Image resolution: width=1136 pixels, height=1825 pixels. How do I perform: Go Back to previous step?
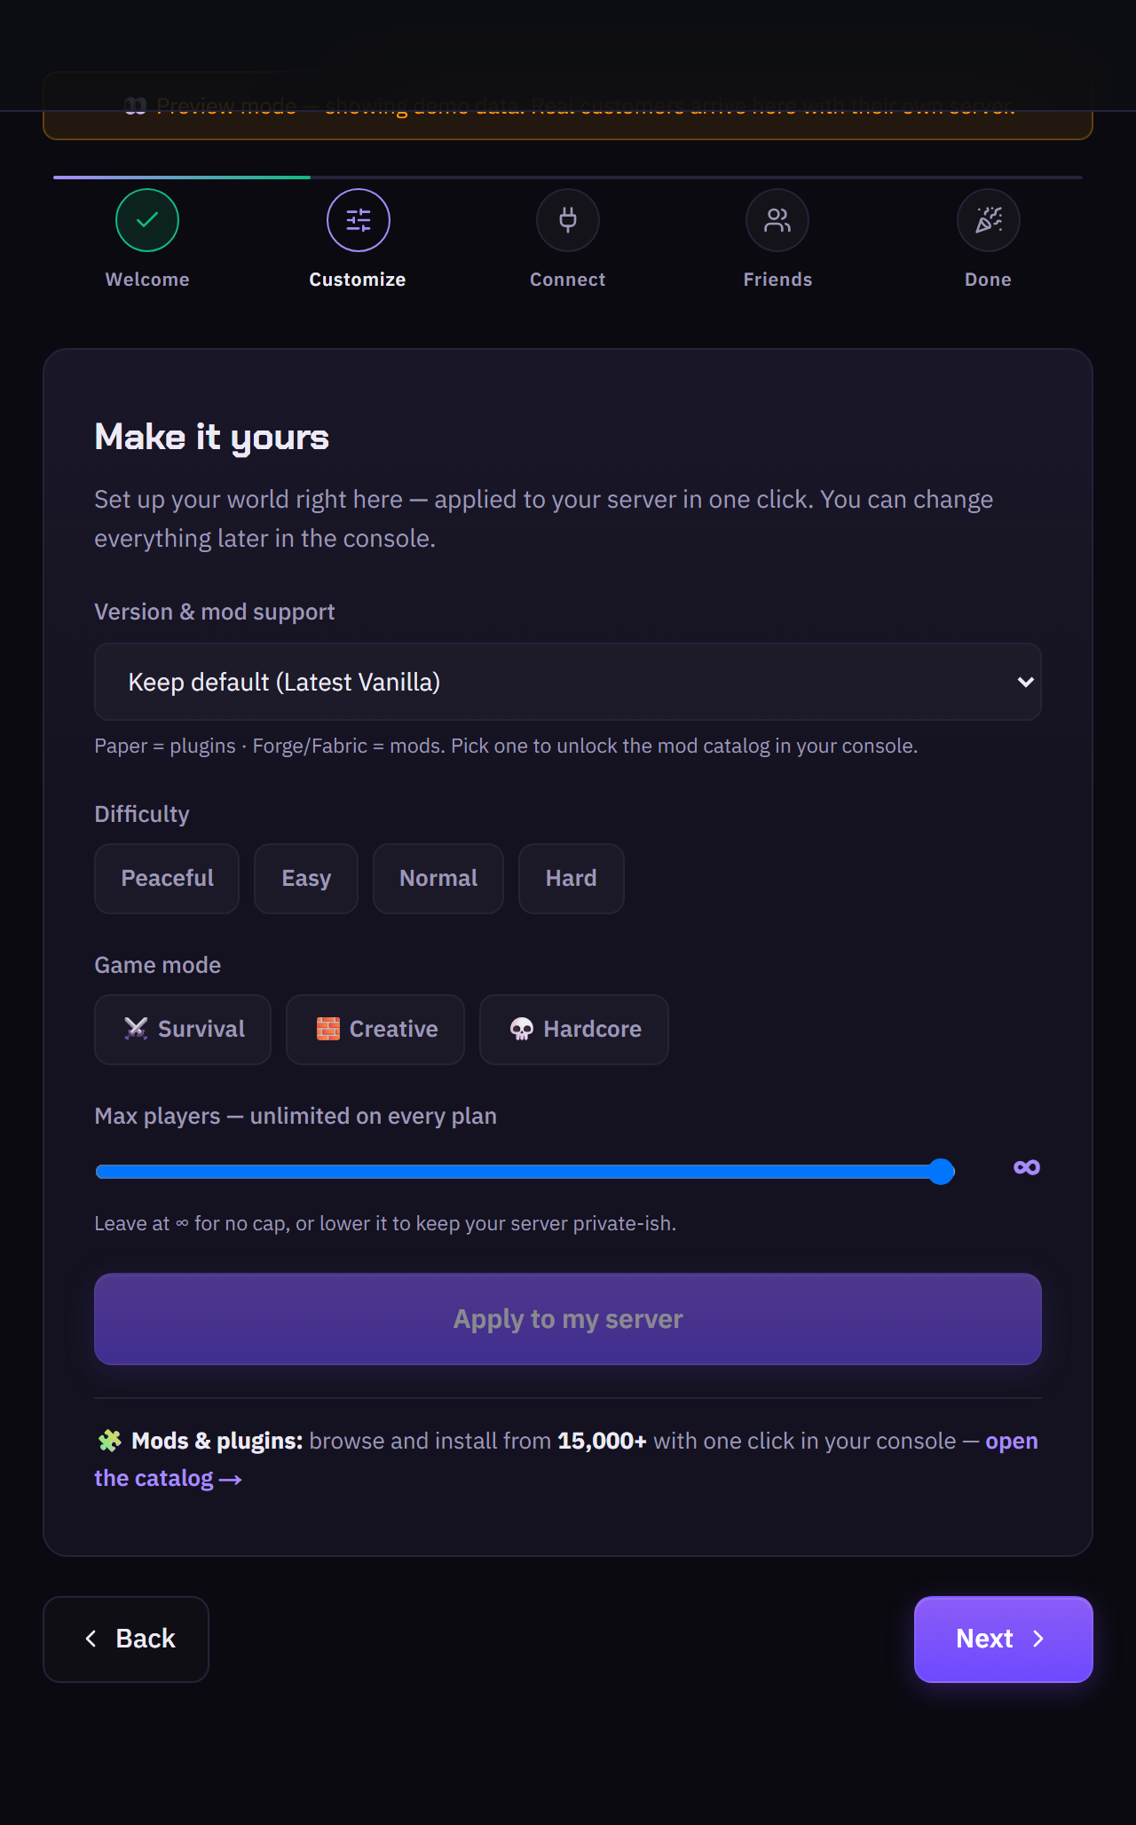pyautogui.click(x=126, y=1639)
